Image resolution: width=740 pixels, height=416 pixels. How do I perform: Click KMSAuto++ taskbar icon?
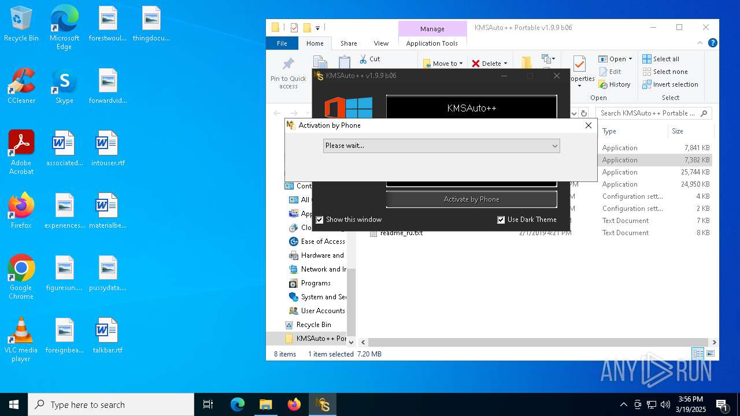point(322,404)
